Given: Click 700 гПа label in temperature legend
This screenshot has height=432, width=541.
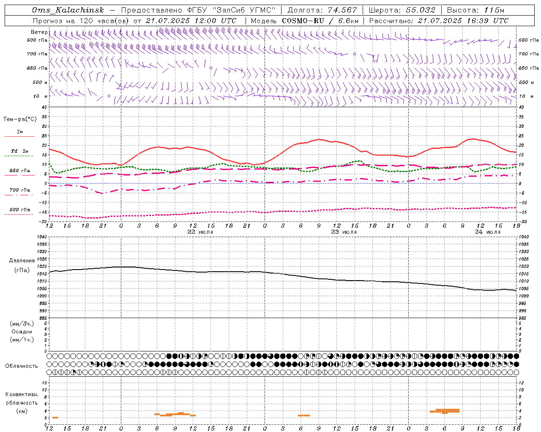Looking at the screenshot, I should pos(20,190).
